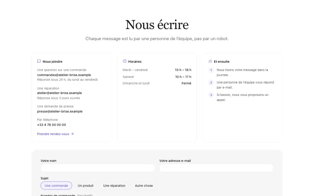314x196 pixels.
Task: Click "Réponse sous 3 jours ouvrés" text
Action: pyautogui.click(x=59, y=98)
